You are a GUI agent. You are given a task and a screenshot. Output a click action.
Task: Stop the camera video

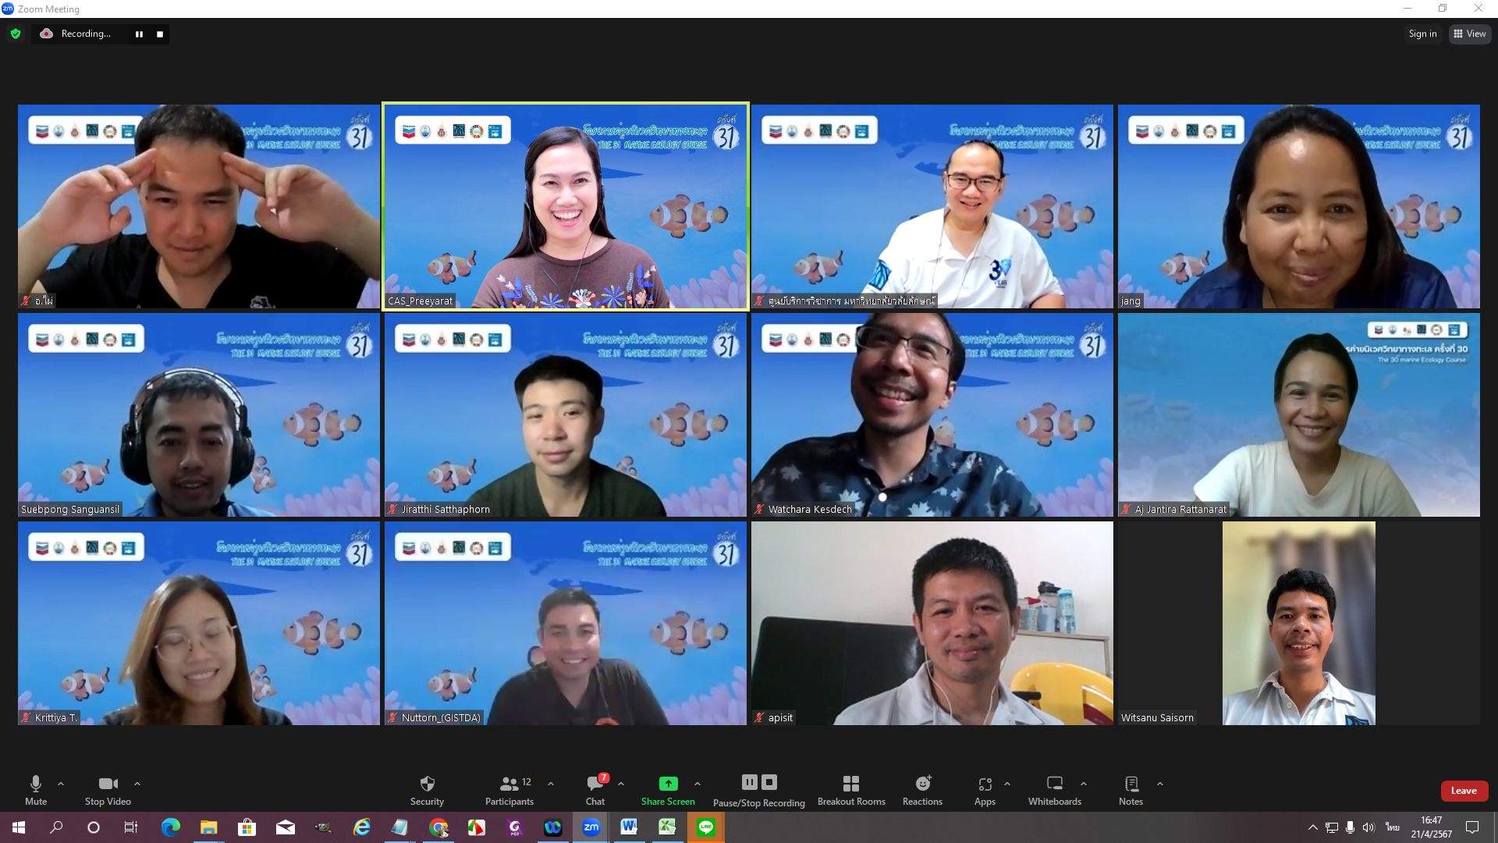(x=108, y=790)
